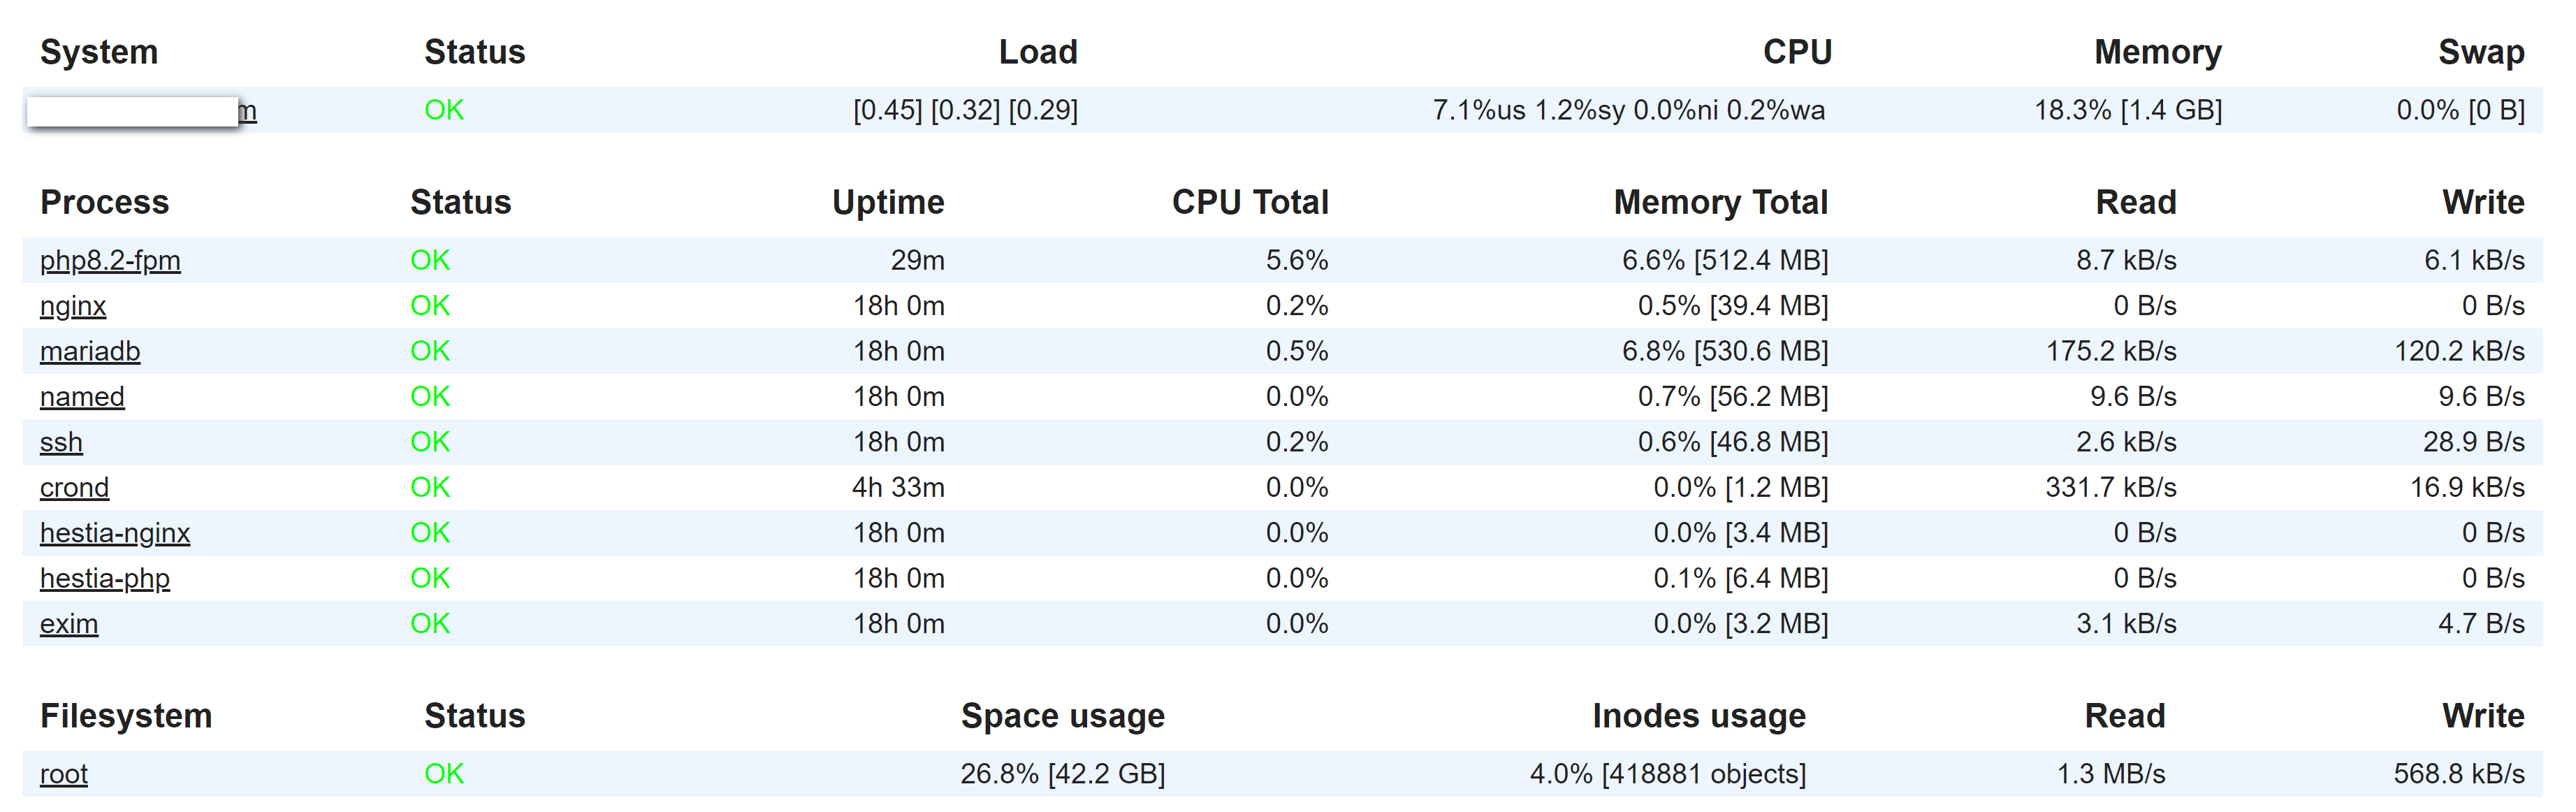The height and width of the screenshot is (812, 2576).
Task: Open the hestia-nginx process link
Action: [x=115, y=533]
